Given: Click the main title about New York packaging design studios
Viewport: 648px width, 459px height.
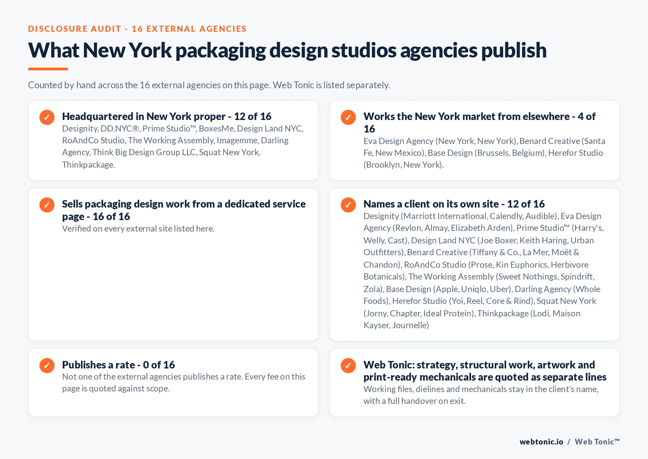Looking at the screenshot, I should click(287, 50).
